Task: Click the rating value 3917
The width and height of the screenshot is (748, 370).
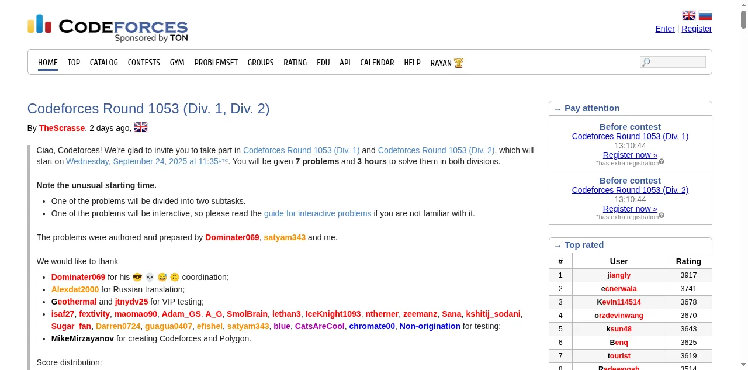Action: (688, 275)
